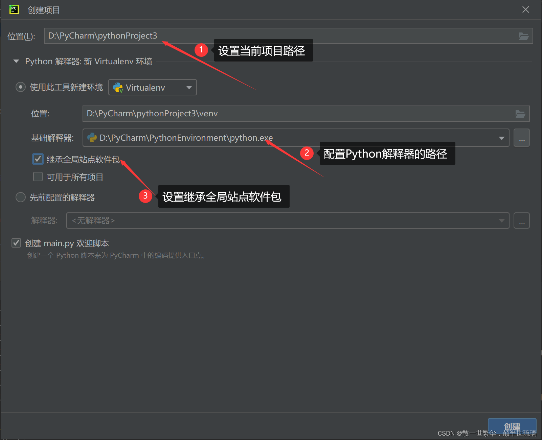Uncheck 继承全局站点软件包 checkbox

(x=38, y=159)
